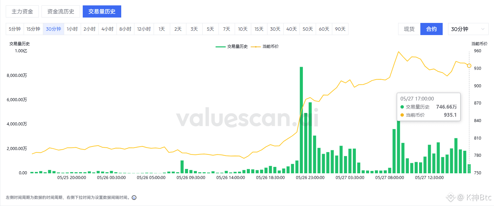Pick the 60天 time period

point(324,29)
